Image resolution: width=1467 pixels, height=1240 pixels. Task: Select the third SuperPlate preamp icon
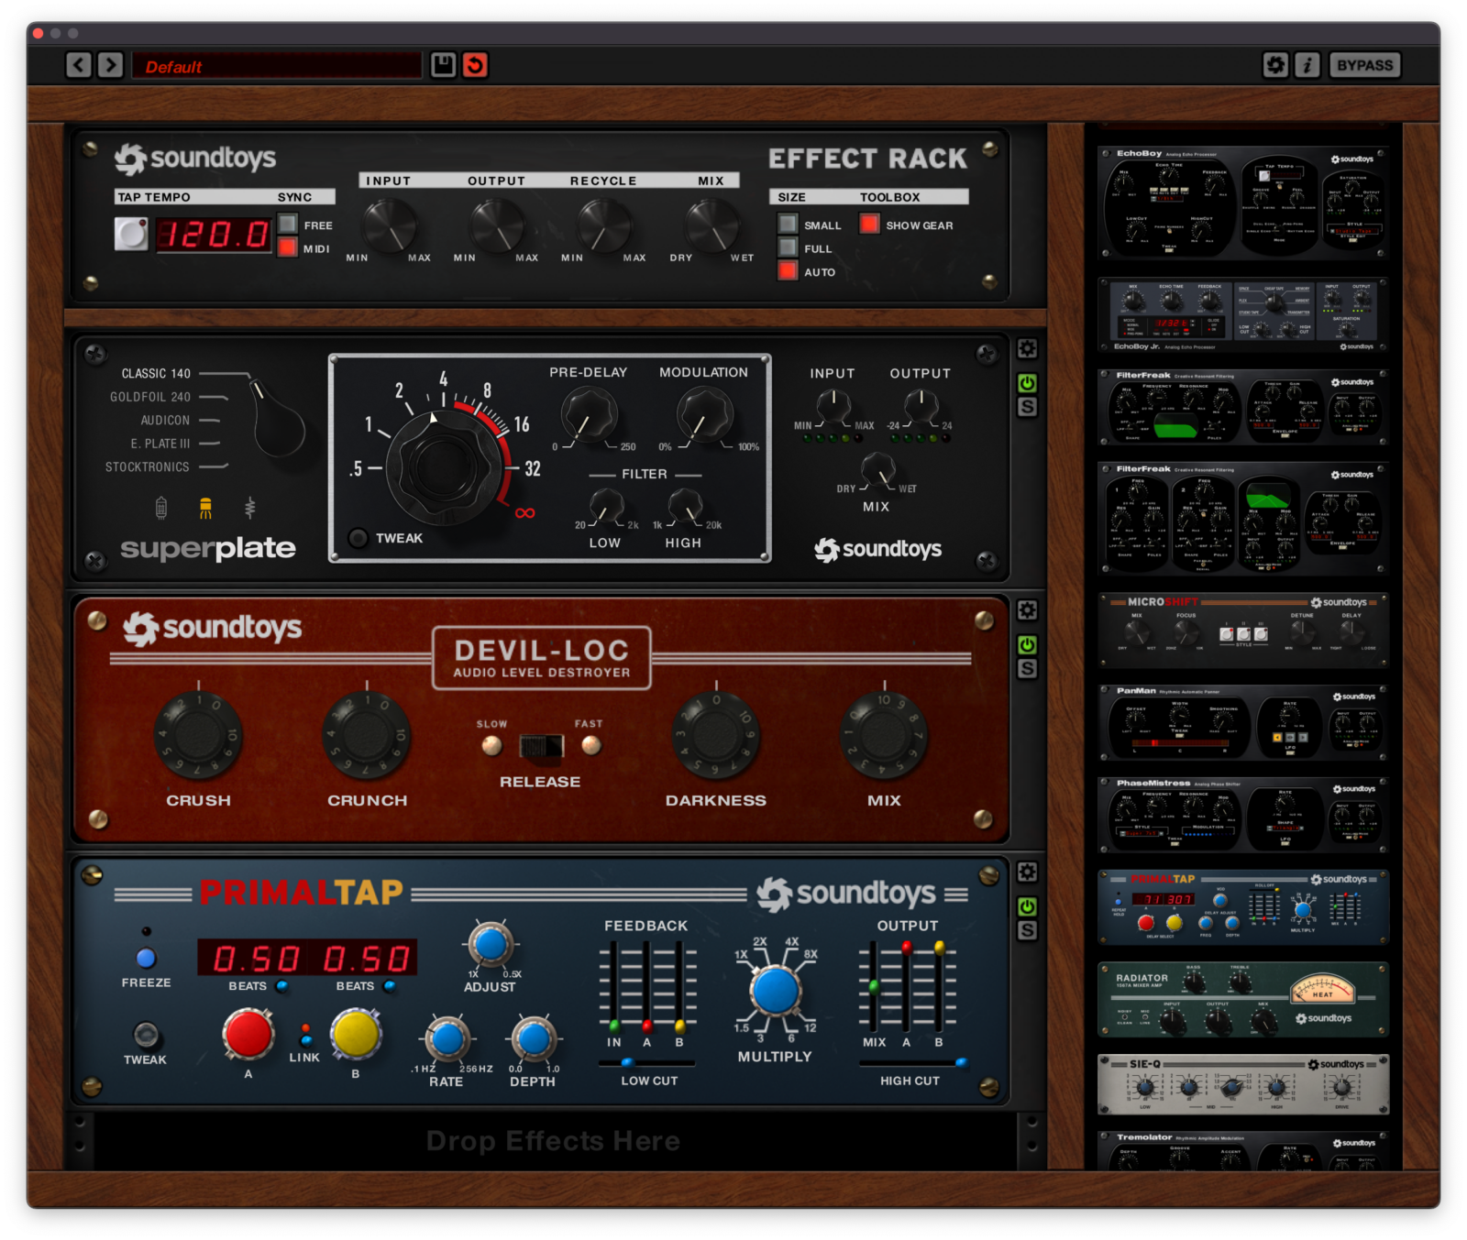pyautogui.click(x=249, y=507)
